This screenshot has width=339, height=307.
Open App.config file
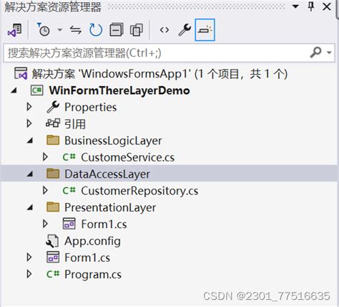(92, 241)
